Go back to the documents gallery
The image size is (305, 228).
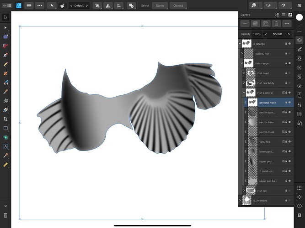[x=7, y=5]
